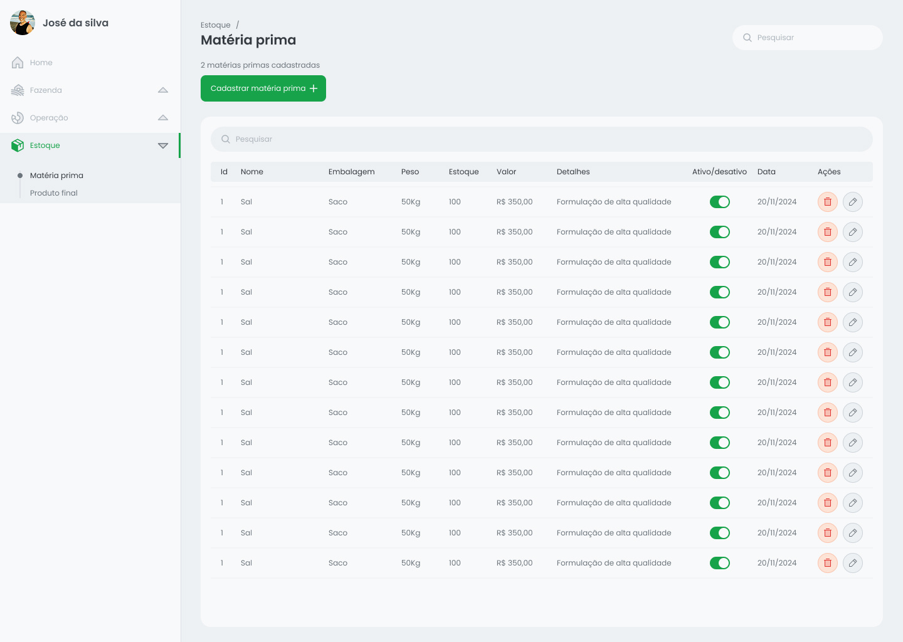The image size is (903, 642).
Task: Select the Estoque box icon
Action: 18,145
